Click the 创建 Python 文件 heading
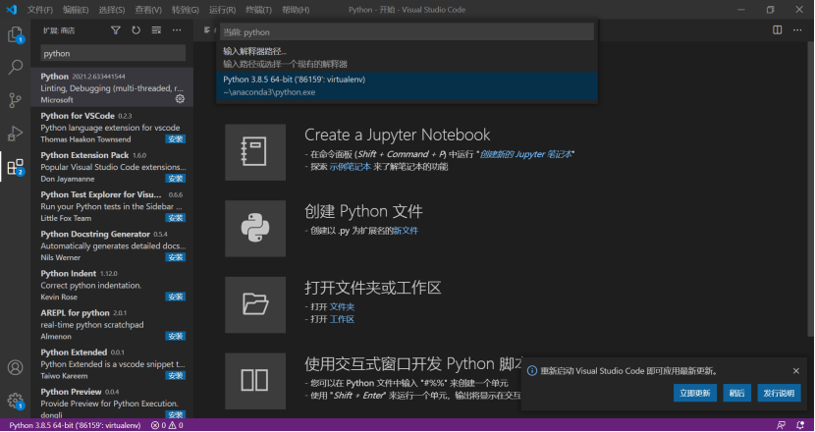 (364, 211)
